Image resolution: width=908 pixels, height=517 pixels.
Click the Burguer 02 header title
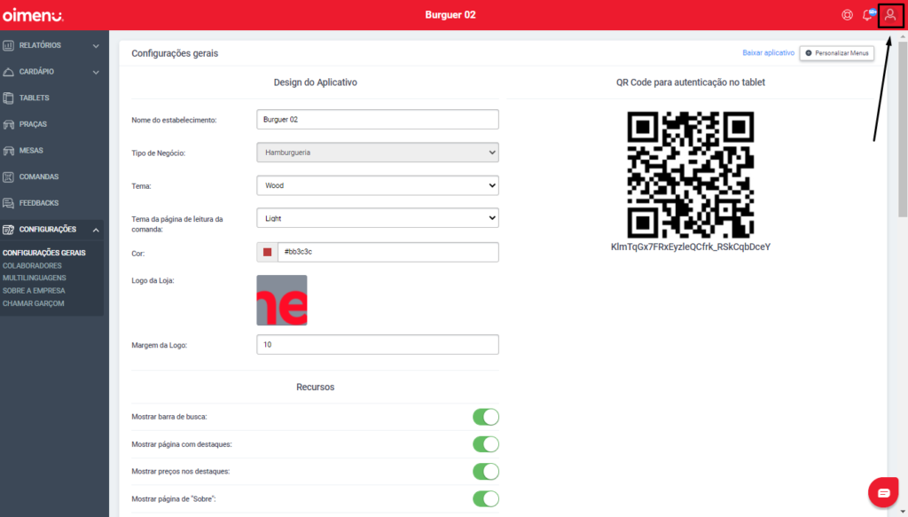click(x=450, y=15)
